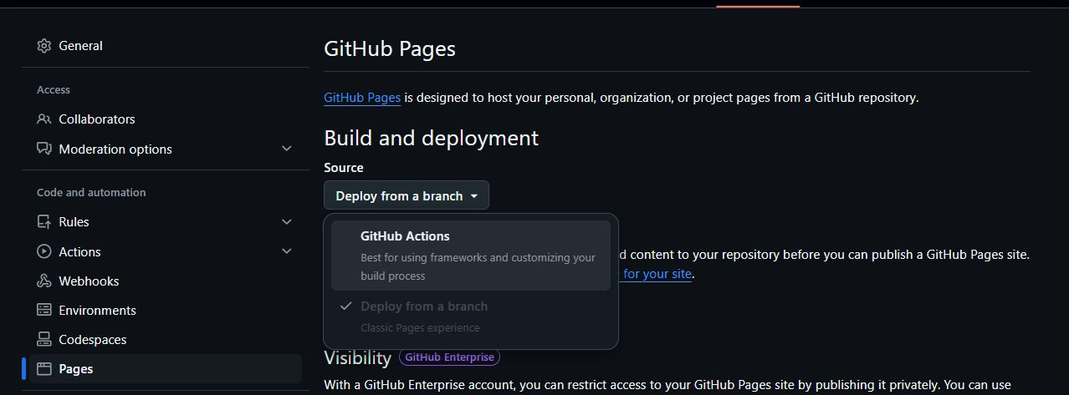Click the Access section label
Viewport: 1069px width, 395px height.
(x=54, y=90)
